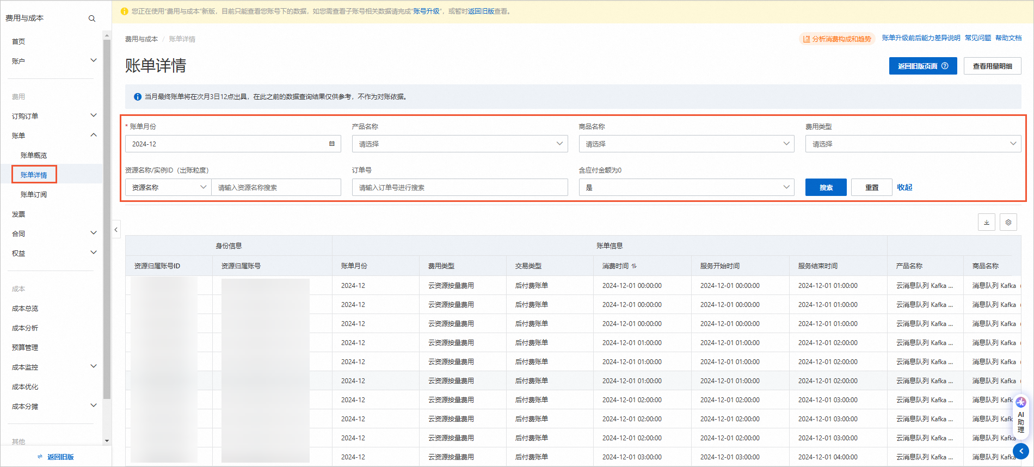The width and height of the screenshot is (1034, 467).
Task: Click the 资源名称 search input field
Action: pyautogui.click(x=276, y=187)
